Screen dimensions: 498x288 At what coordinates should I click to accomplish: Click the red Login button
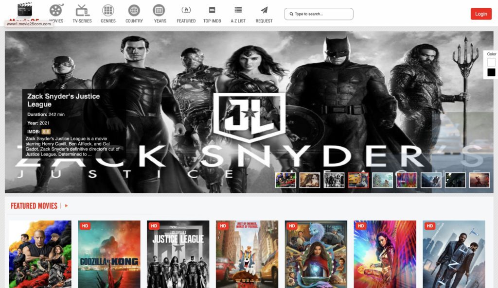[x=481, y=14]
